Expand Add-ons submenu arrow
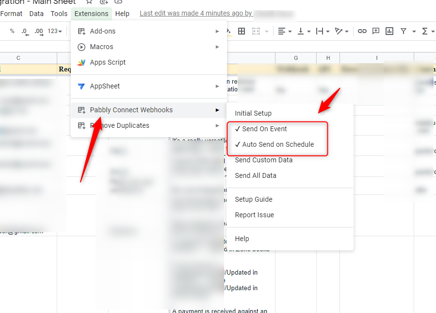 click(x=217, y=31)
